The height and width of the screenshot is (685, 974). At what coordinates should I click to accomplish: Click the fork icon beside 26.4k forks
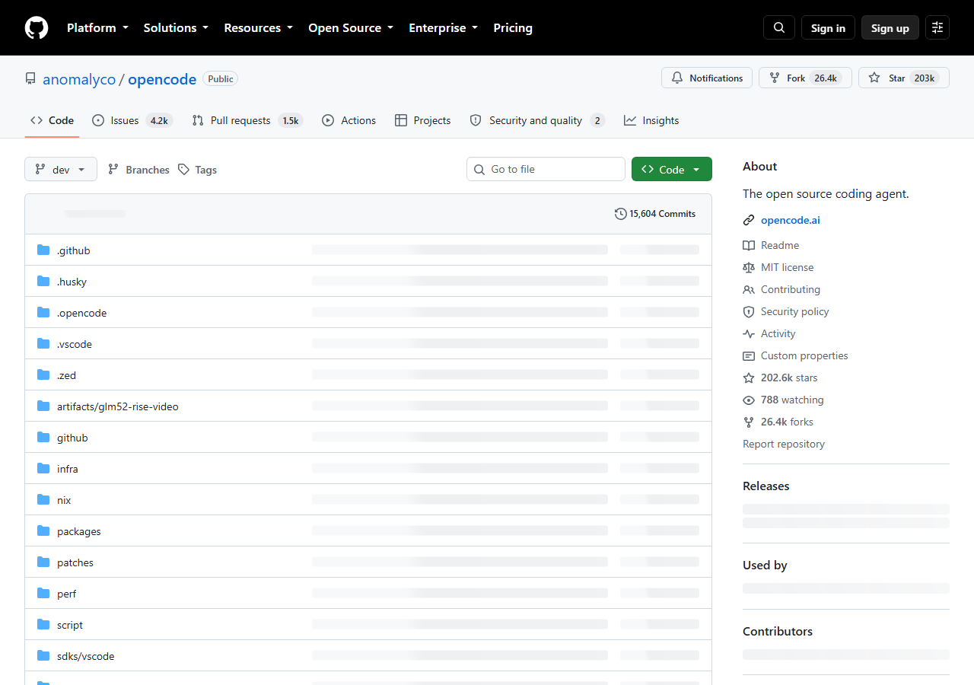(x=749, y=422)
